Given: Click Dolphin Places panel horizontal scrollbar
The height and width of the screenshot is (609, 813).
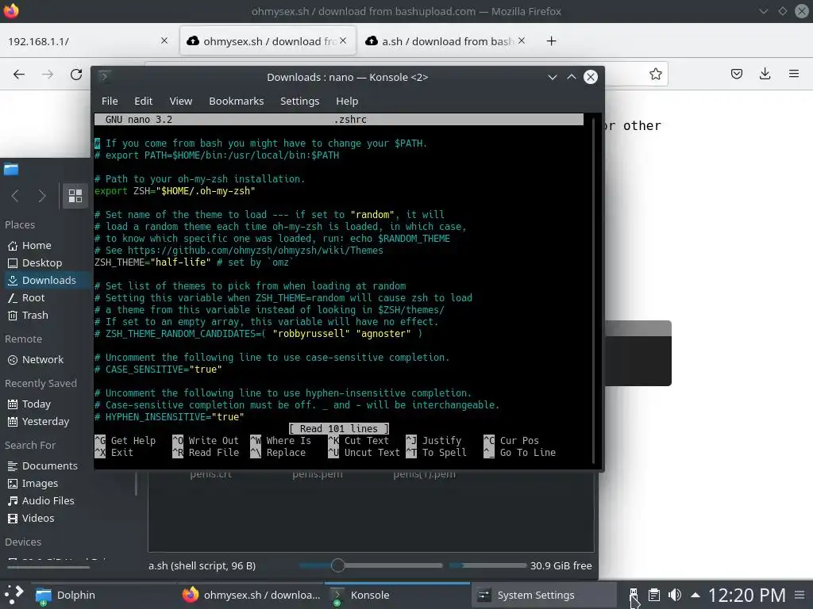Looking at the screenshot, I should click(x=48, y=568).
